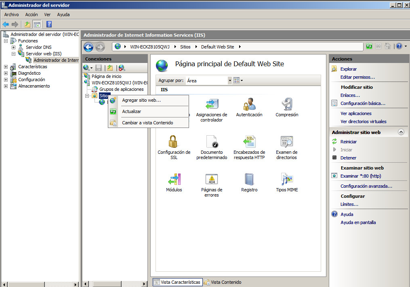Image resolution: width=410 pixels, height=287 pixels.
Task: Expand the Características tree node
Action: [x=6, y=67]
